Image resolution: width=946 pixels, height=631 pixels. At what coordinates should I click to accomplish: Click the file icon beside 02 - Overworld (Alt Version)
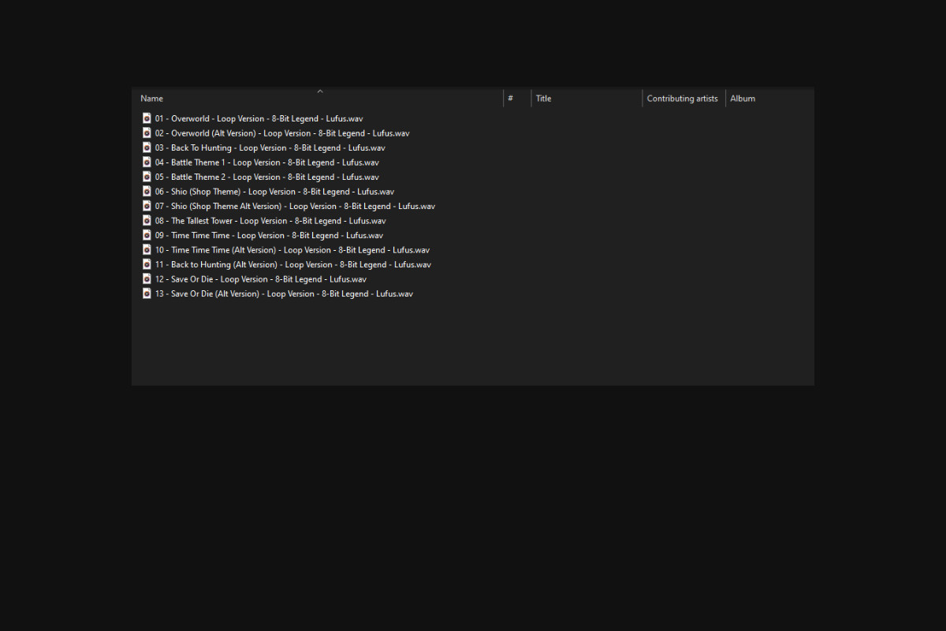point(146,133)
